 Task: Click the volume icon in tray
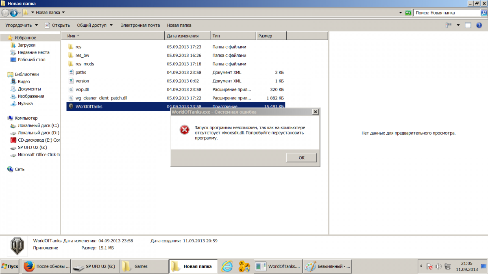[438, 266]
